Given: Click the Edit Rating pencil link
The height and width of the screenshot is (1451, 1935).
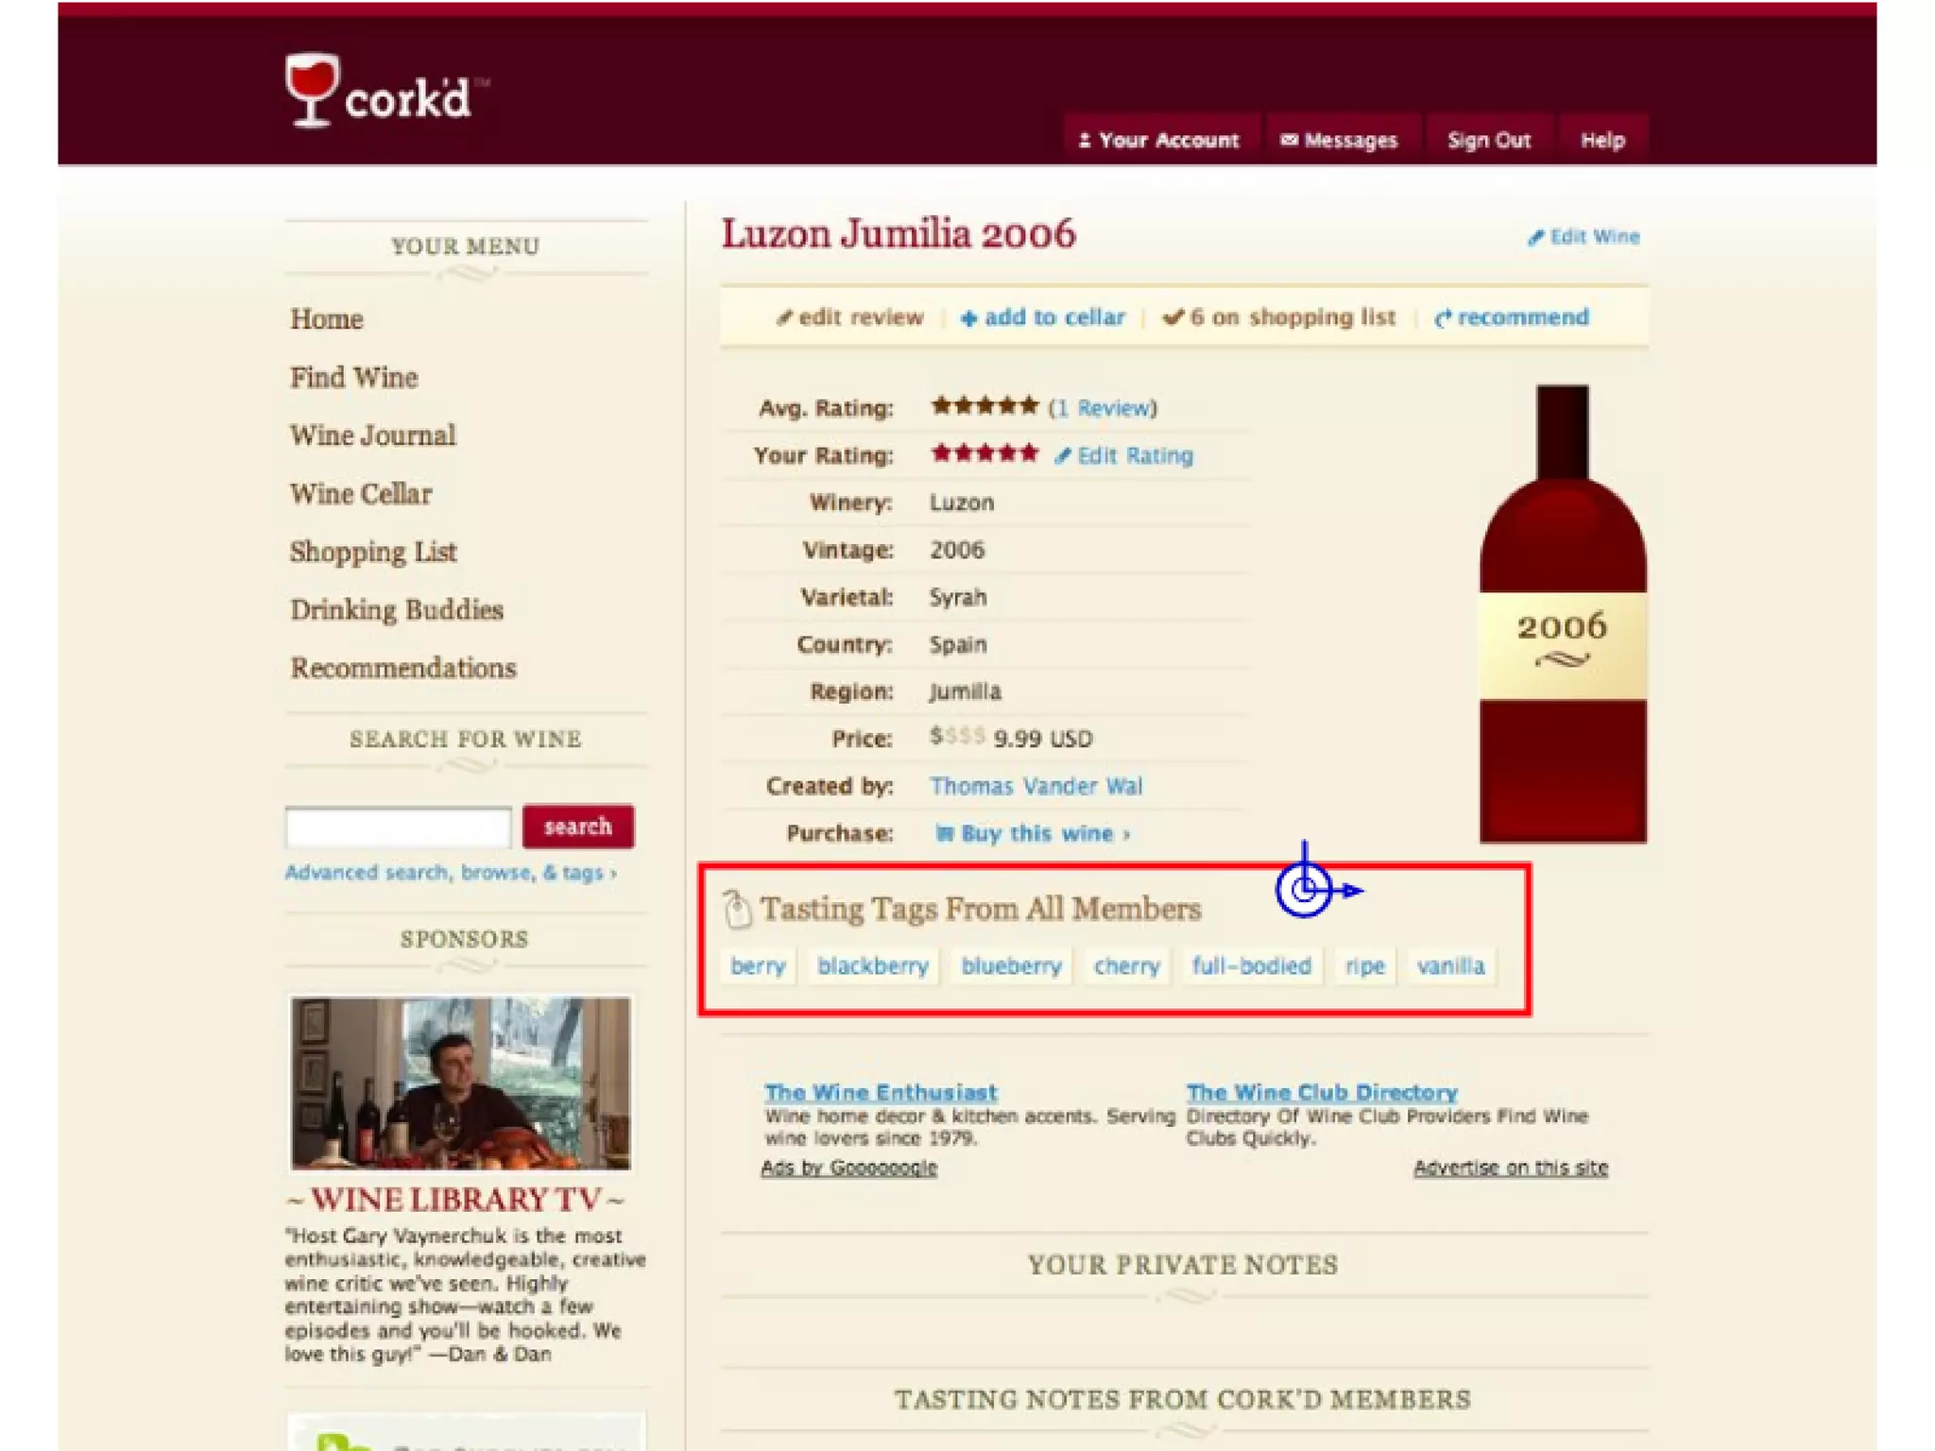Looking at the screenshot, I should coord(1123,455).
